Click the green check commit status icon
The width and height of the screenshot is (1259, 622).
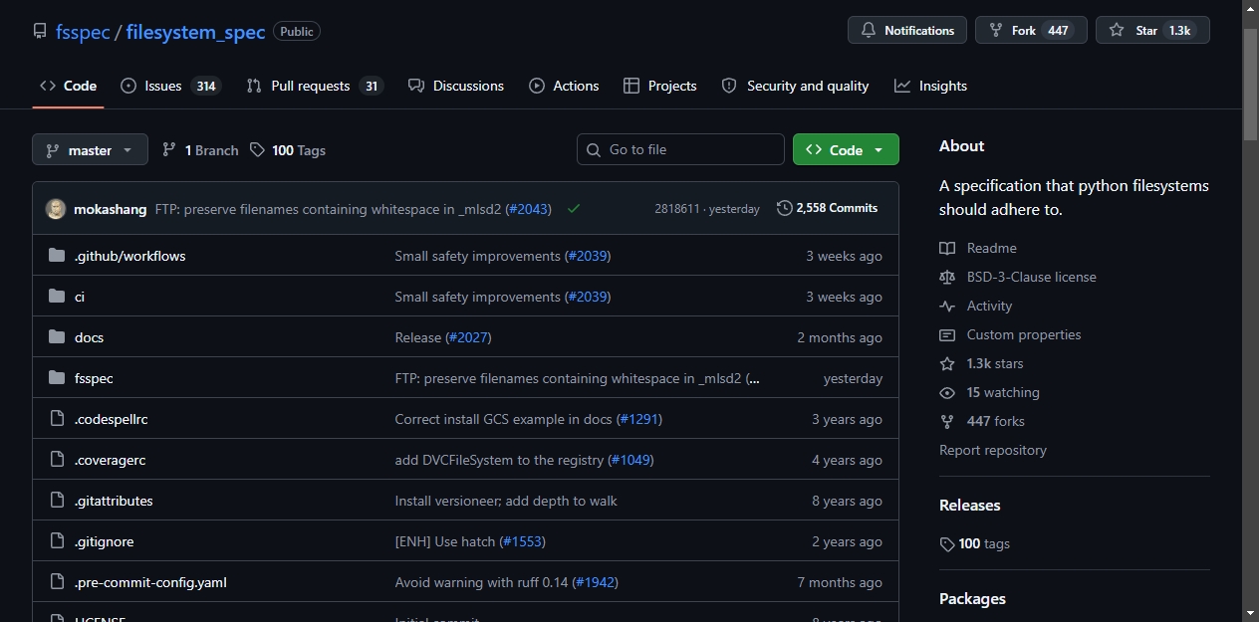(x=574, y=209)
